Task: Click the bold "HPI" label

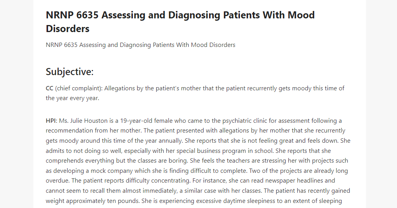Action: point(52,120)
